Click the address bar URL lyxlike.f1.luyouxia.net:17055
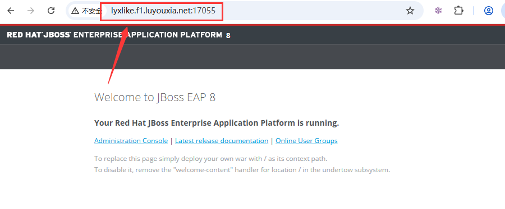Image resolution: width=505 pixels, height=209 pixels. pos(163,11)
